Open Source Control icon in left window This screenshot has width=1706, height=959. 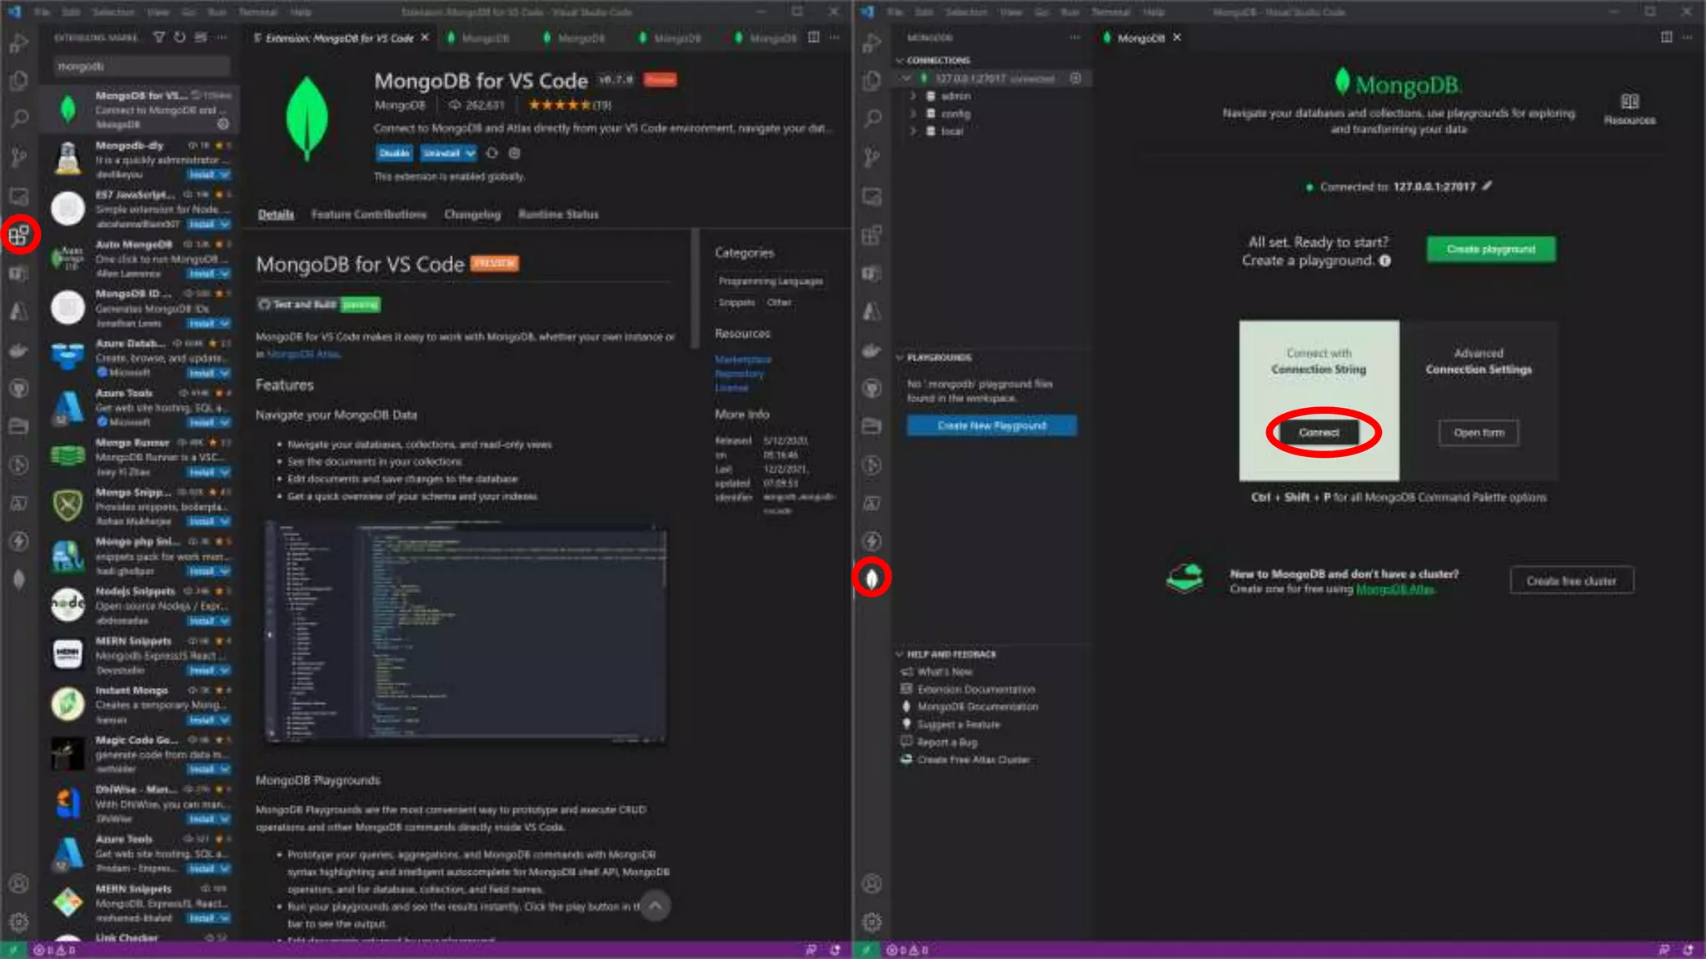click(18, 157)
